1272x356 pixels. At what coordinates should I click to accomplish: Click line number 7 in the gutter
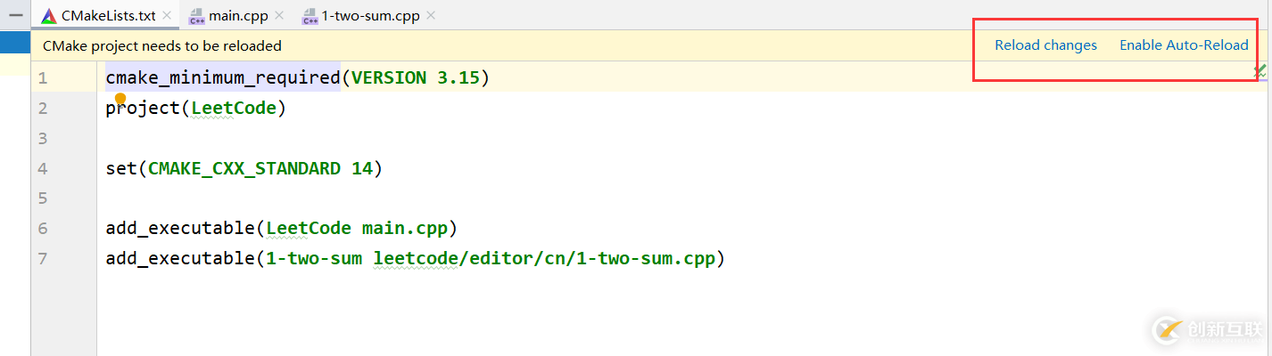point(43,259)
